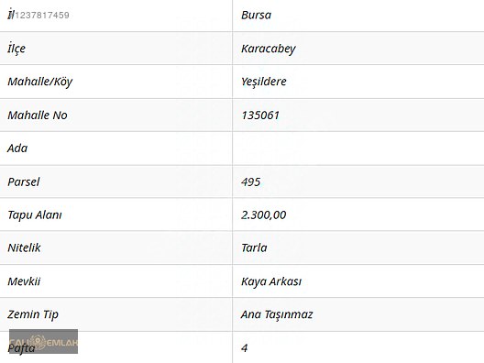
Task: Select the Zemin Tip row label
Action: coord(33,314)
